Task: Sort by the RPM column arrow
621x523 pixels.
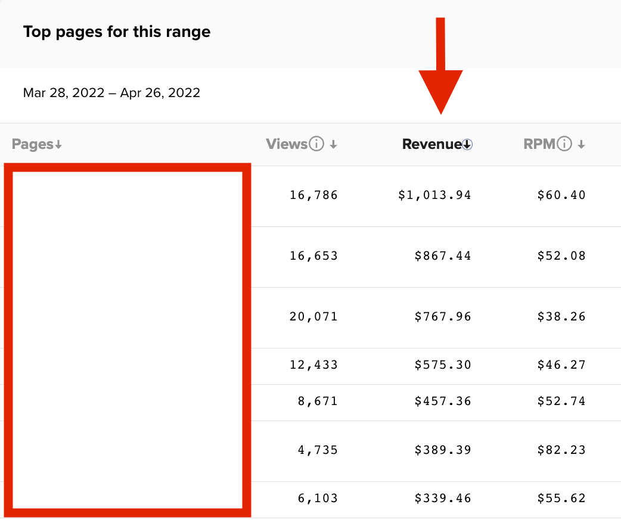Action: pyautogui.click(x=582, y=145)
